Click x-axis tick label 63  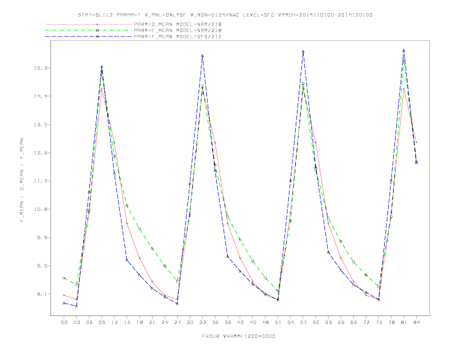pyautogui.click(x=328, y=322)
